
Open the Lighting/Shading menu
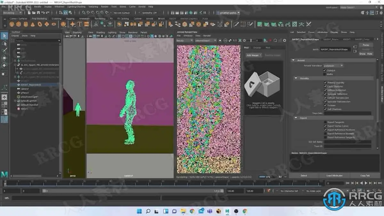click(76, 6)
